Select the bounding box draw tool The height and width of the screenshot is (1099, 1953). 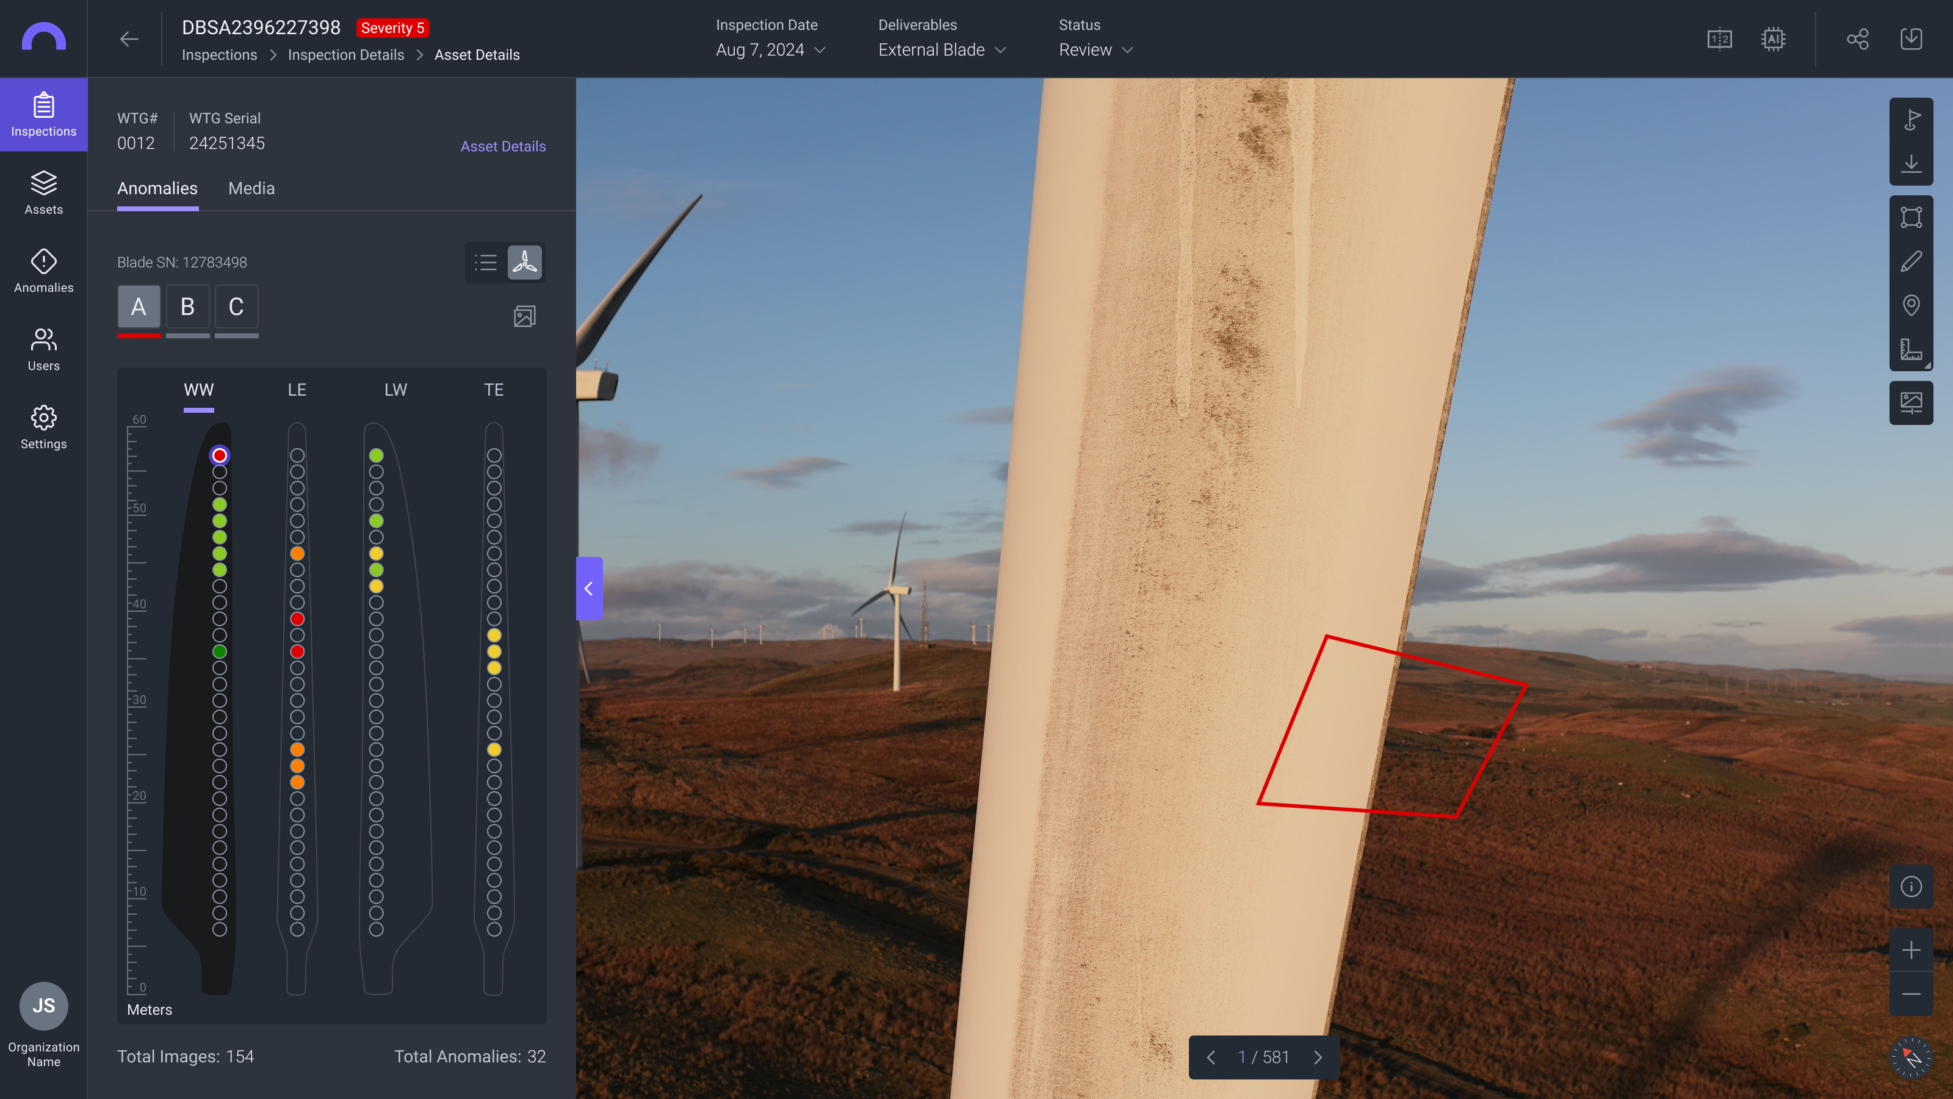coord(1910,218)
